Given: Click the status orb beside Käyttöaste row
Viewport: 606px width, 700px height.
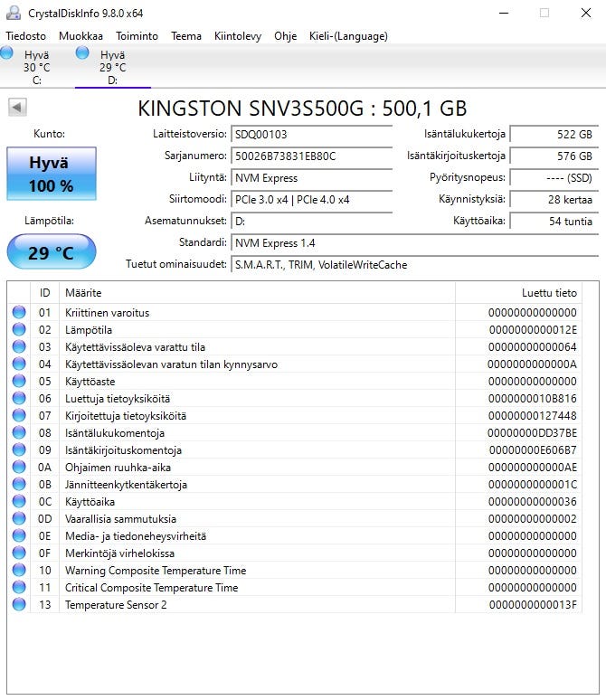Looking at the screenshot, I should pos(19,382).
